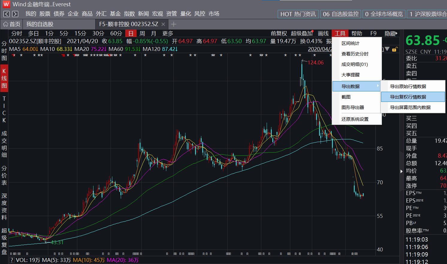Switch chart period to 分时
This screenshot has width=447, height=264.
point(17,34)
